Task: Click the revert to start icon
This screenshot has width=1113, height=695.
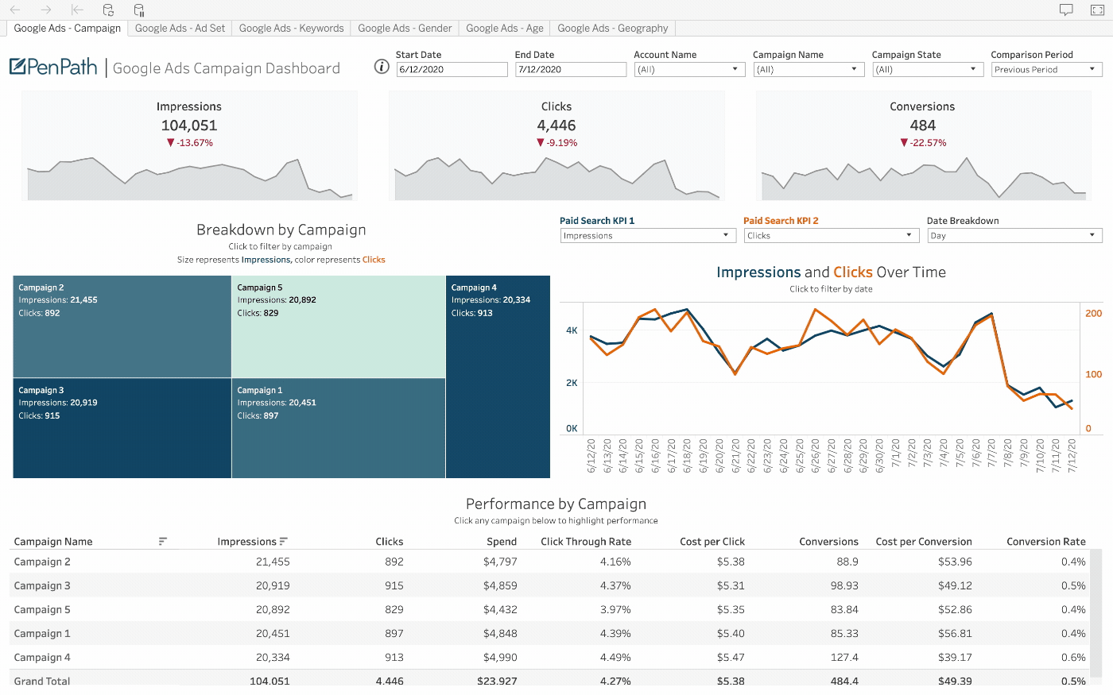Action: [77, 10]
